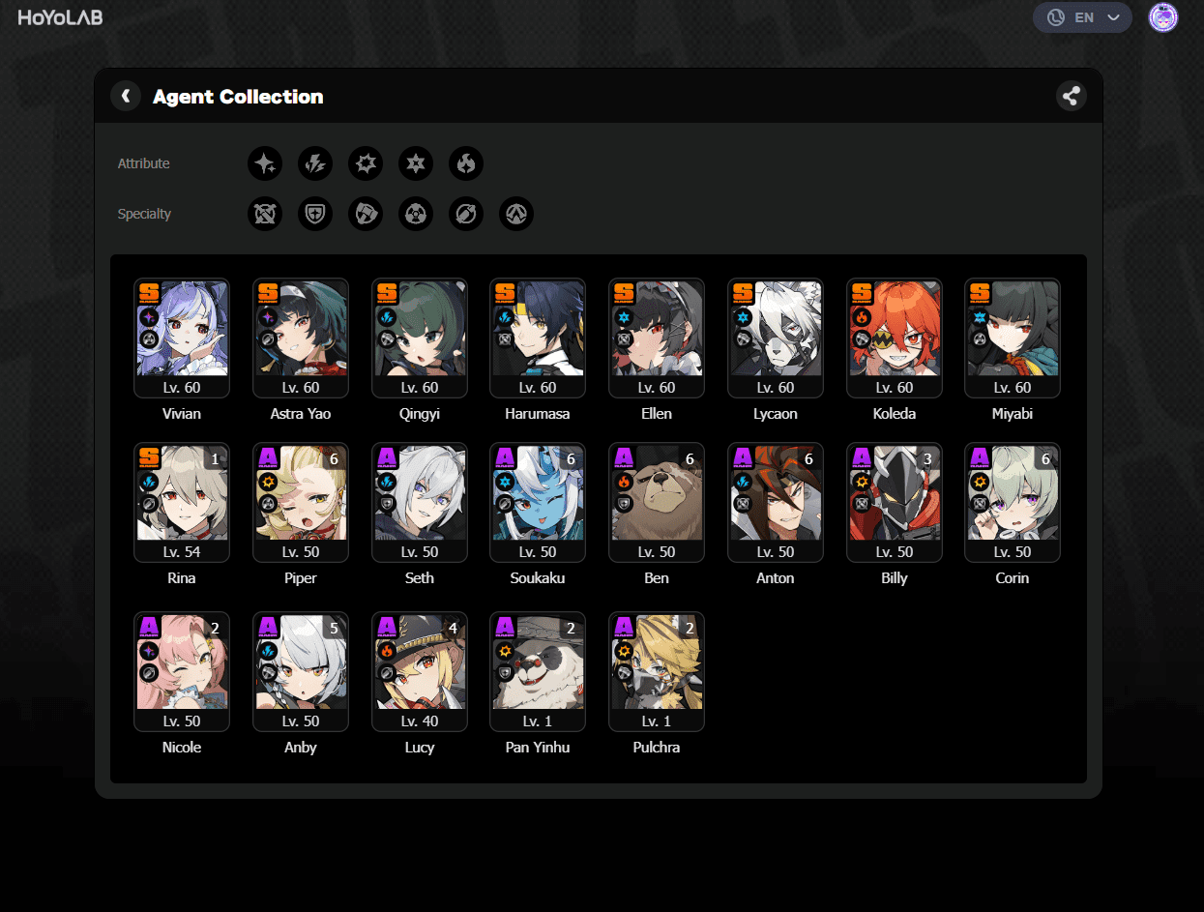The height and width of the screenshot is (912, 1204).
Task: Select the Rupture specialty filter icon
Action: 516,214
